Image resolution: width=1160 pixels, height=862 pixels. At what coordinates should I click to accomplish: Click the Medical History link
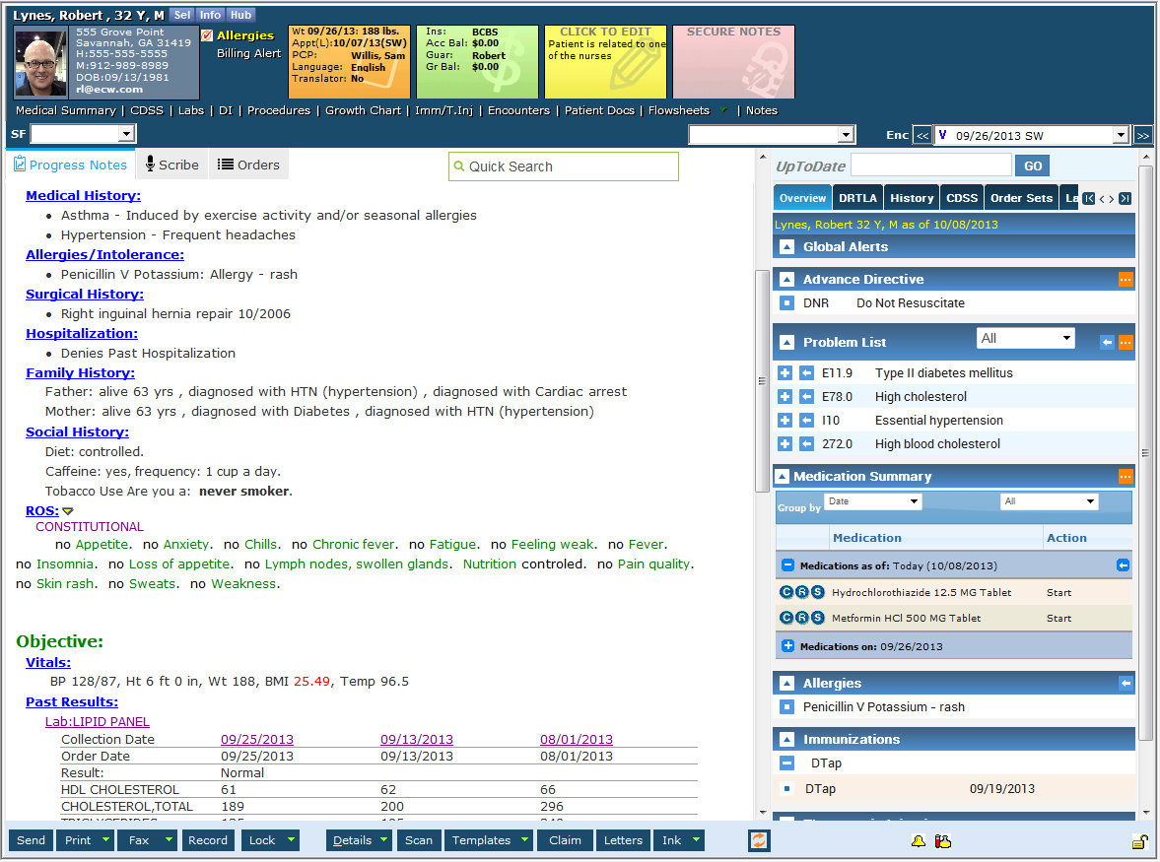[x=83, y=195]
